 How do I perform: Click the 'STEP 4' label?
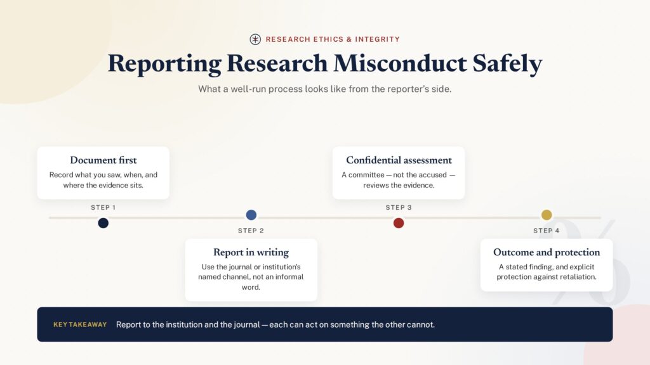coord(547,231)
